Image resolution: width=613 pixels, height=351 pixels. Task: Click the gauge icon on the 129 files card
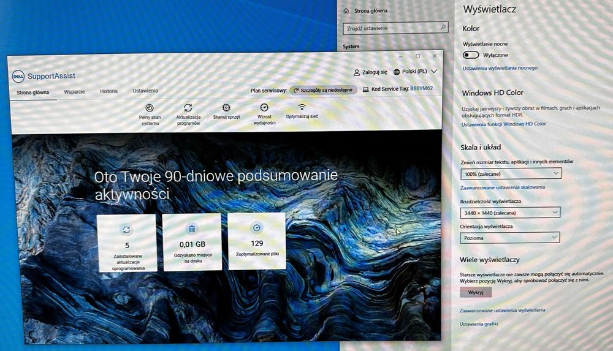point(256,227)
